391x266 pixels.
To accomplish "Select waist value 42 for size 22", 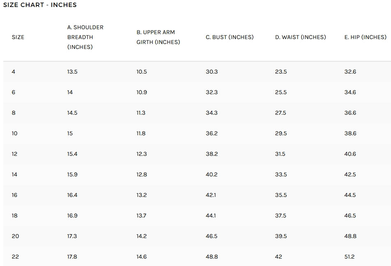I will click(x=279, y=257).
